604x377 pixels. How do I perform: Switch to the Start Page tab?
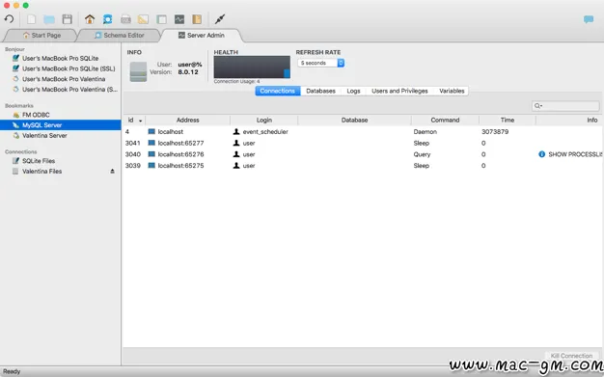coord(41,35)
